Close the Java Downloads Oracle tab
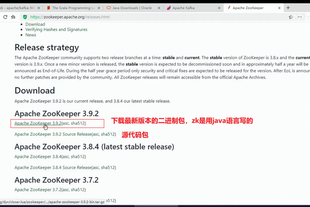This screenshot has width=310, height=207. 159,8
